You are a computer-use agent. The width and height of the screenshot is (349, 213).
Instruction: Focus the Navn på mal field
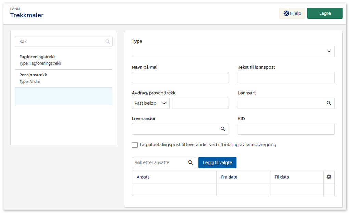tap(180, 77)
